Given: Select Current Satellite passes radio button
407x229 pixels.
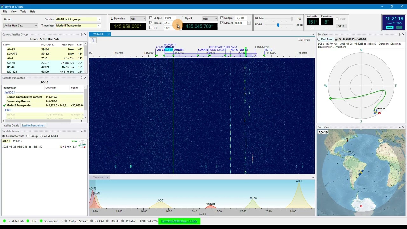Looking at the screenshot, I should pos(4,136).
